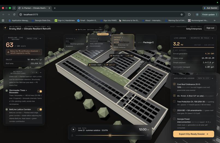Select Package A Solar-First card
The height and width of the screenshot is (143, 220).
tap(75, 42)
